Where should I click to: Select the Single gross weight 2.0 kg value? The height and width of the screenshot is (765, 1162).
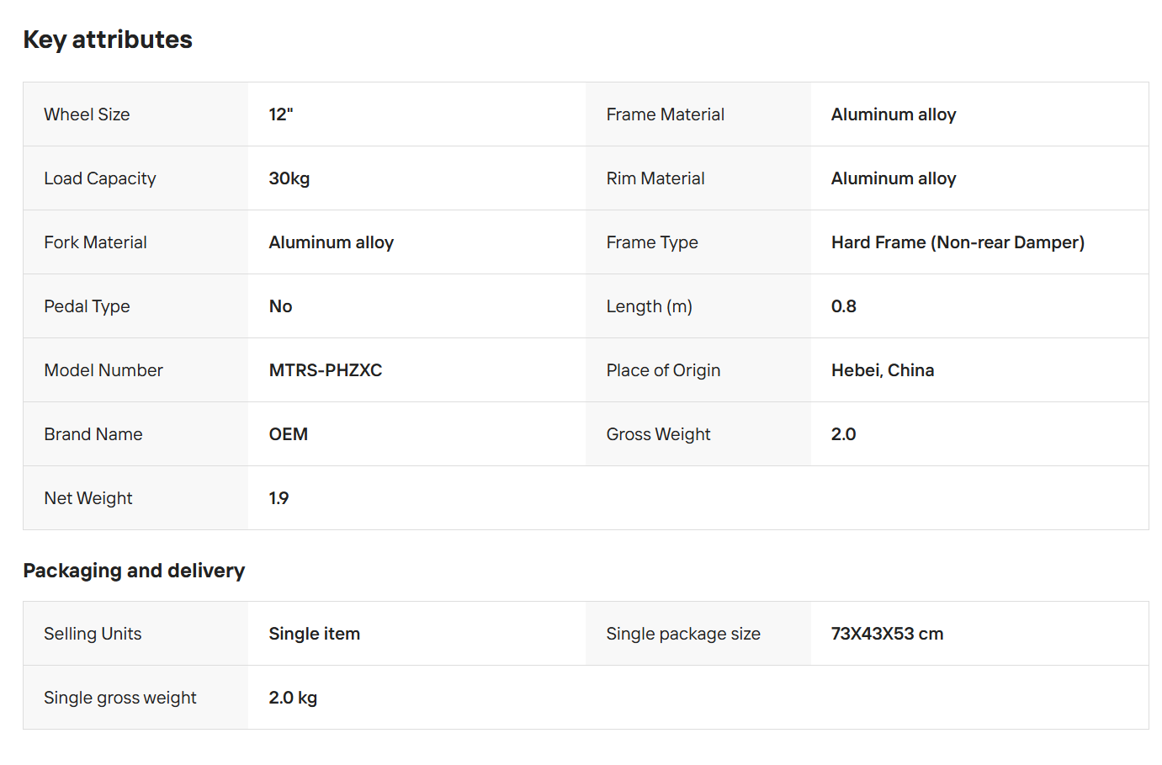point(293,698)
